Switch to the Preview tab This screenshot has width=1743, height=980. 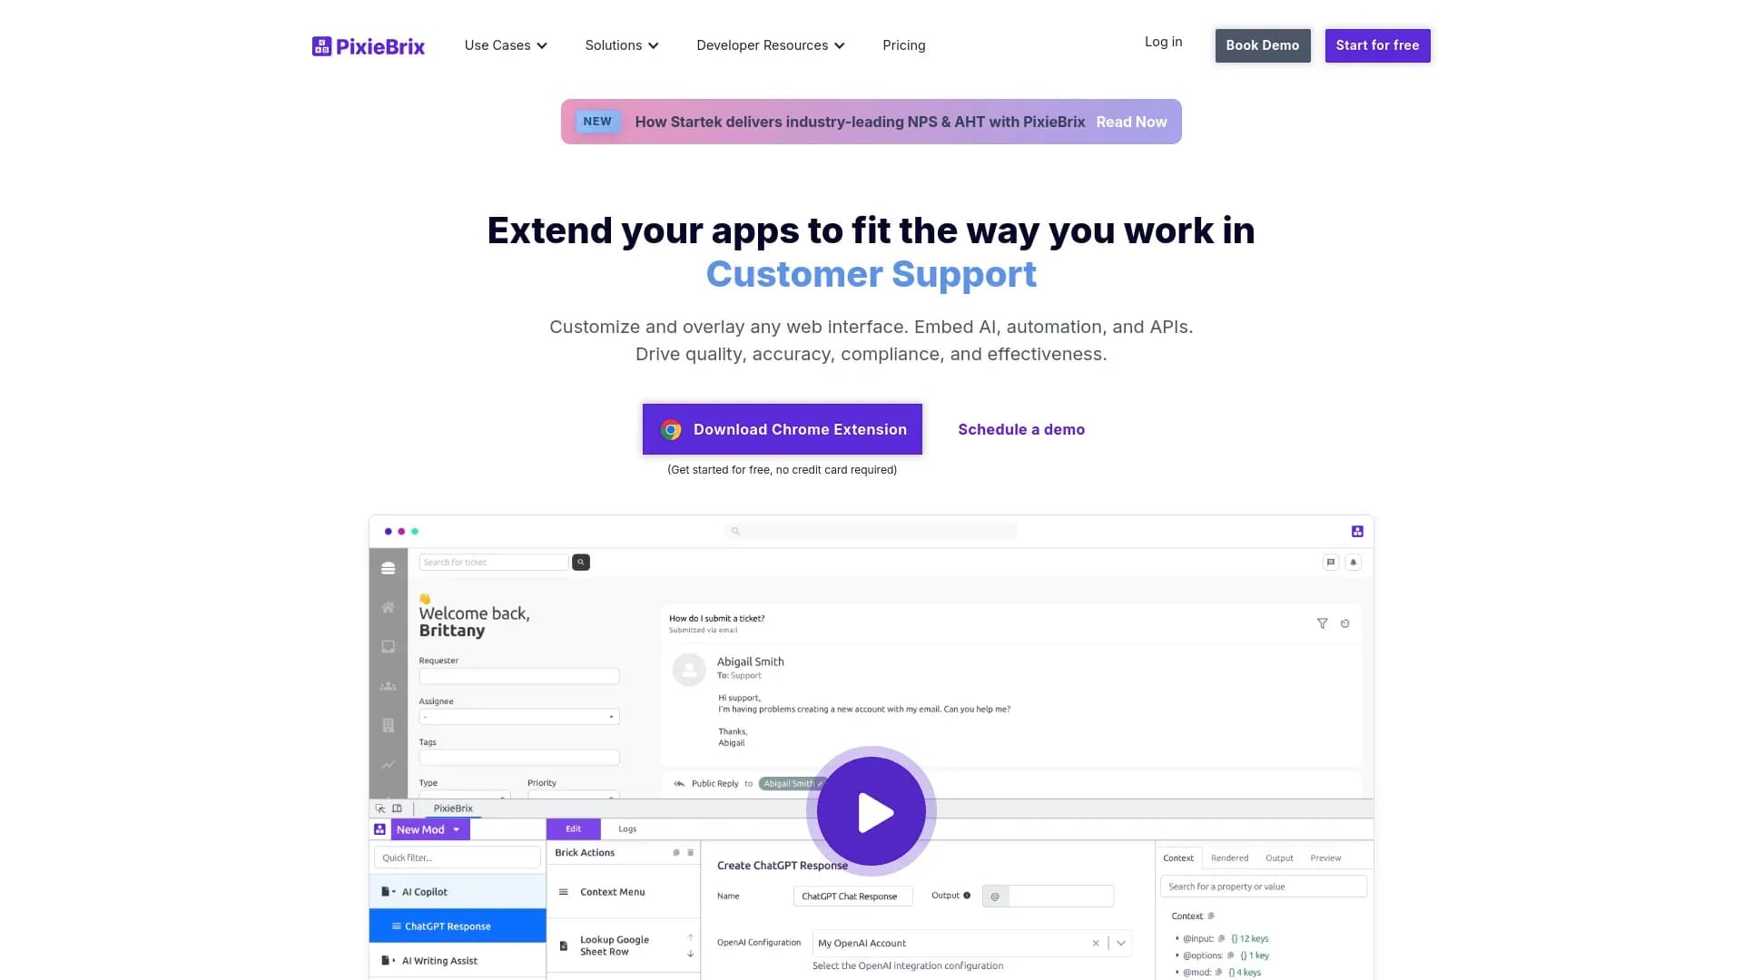(1326, 857)
